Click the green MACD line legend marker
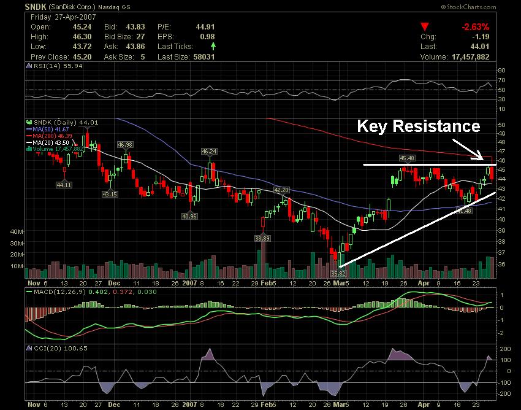Image resolution: width=521 pixels, height=410 pixels. coord(29,292)
